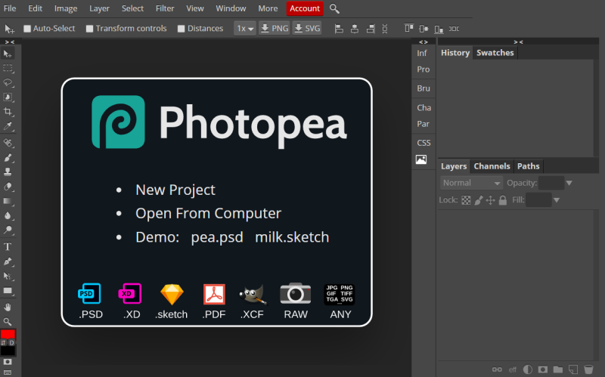Toggle quick mask mode icon

click(x=8, y=362)
